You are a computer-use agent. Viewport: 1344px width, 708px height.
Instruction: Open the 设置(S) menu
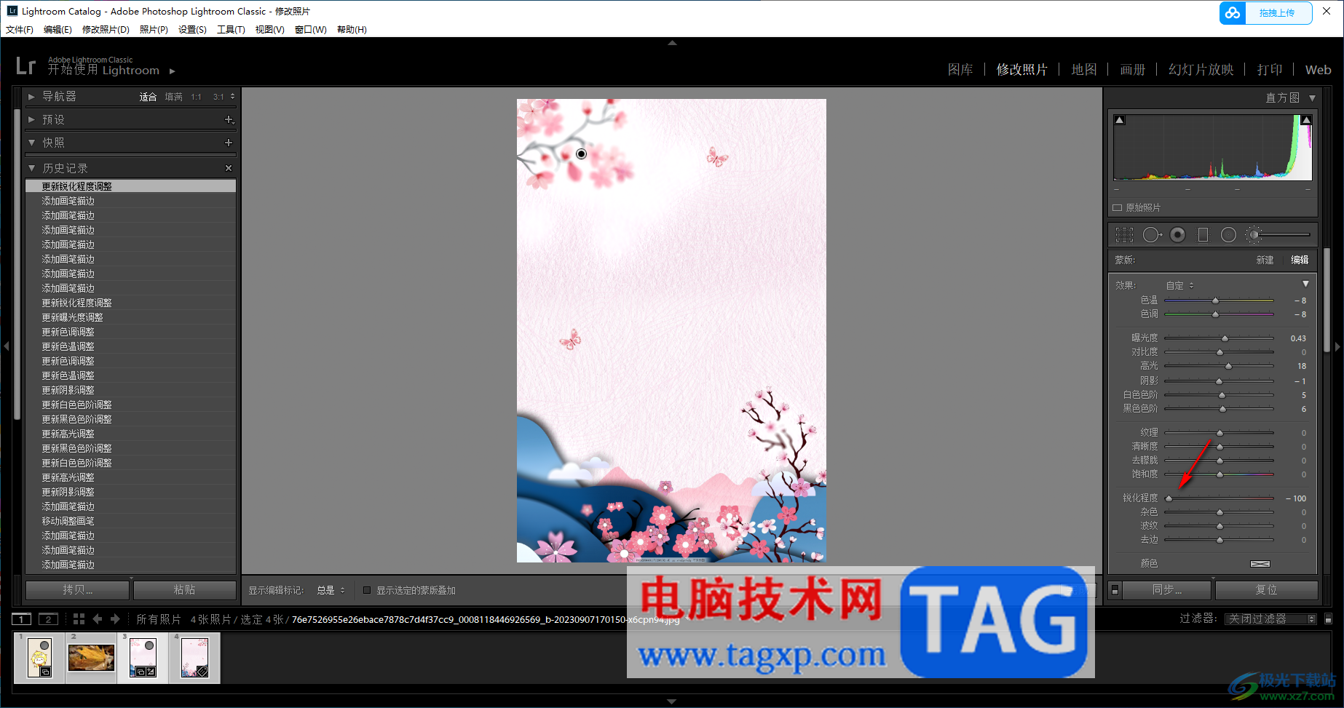(192, 30)
